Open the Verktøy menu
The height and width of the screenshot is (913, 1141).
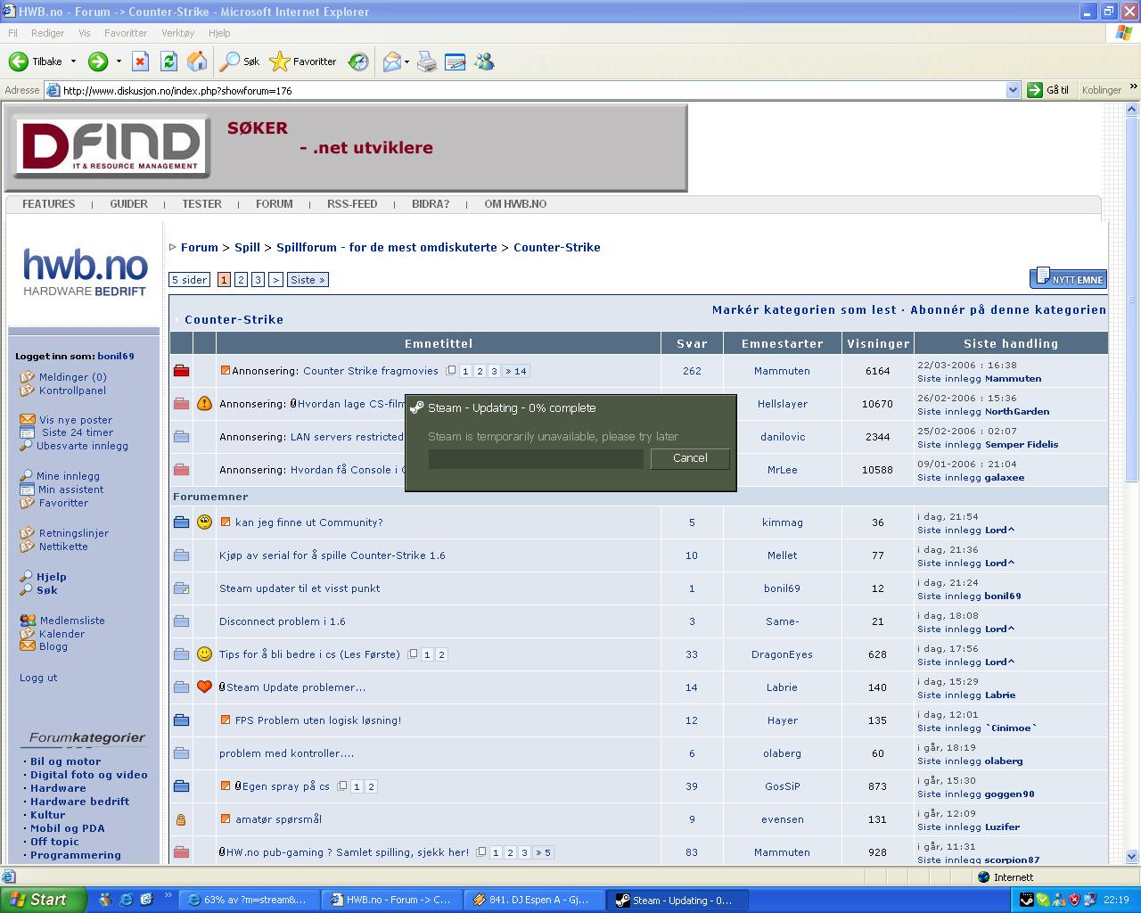click(x=177, y=33)
